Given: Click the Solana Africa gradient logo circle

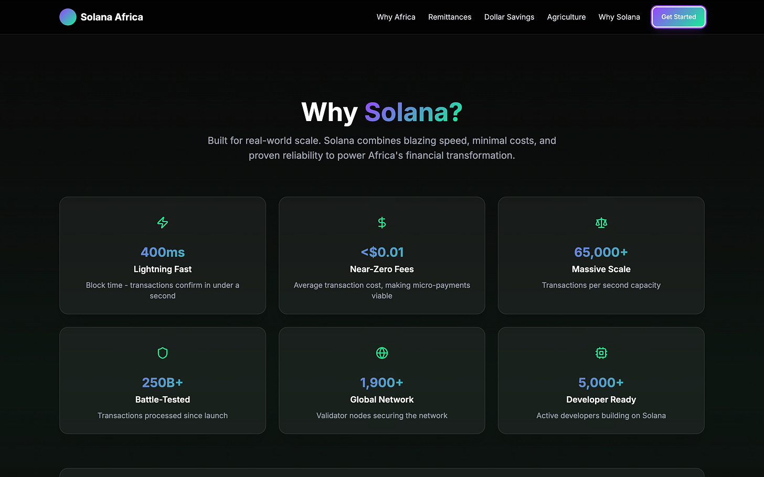Looking at the screenshot, I should (68, 17).
